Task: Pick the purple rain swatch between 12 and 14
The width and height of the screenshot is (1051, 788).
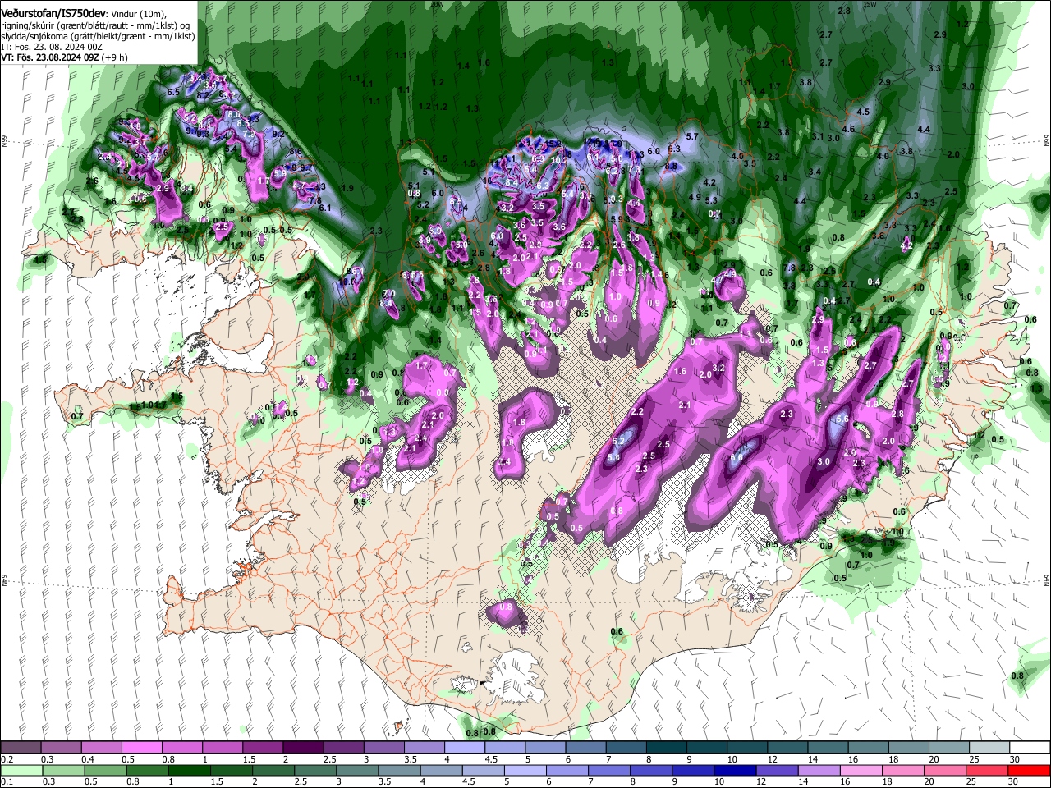Action: [777, 771]
